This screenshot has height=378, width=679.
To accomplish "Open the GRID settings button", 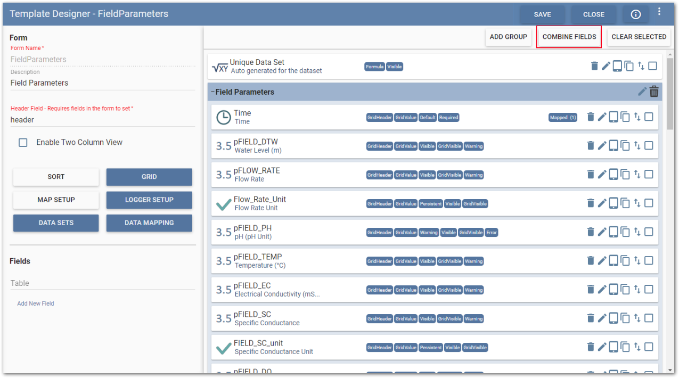I will click(x=149, y=177).
